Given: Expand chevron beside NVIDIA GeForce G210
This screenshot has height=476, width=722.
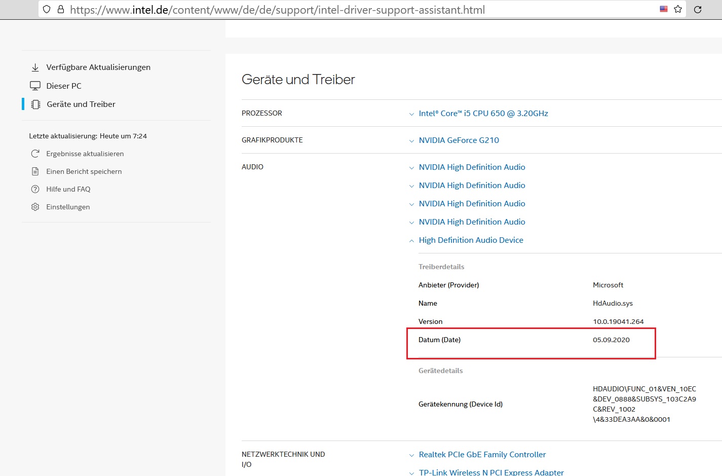Looking at the screenshot, I should [411, 141].
